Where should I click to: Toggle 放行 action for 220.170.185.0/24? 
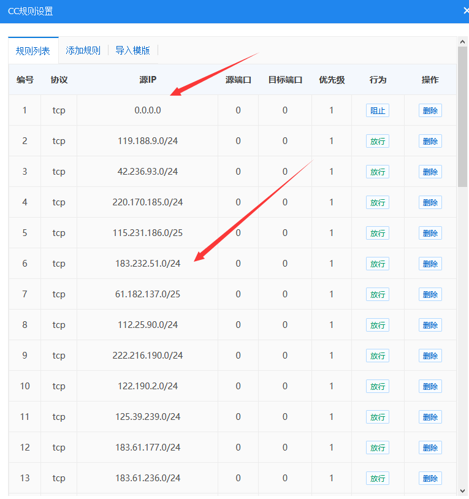(x=378, y=203)
